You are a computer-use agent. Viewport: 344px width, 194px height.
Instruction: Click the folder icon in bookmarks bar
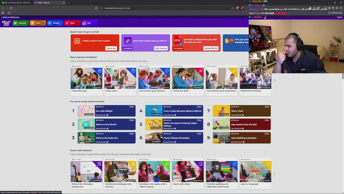9,13
